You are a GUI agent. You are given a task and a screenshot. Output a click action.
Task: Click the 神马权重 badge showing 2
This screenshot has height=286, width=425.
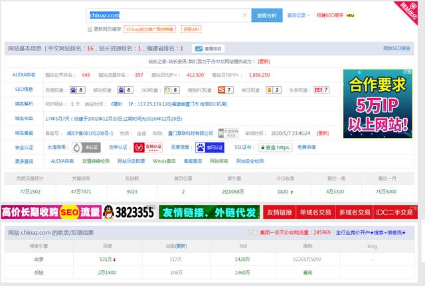click(x=274, y=90)
